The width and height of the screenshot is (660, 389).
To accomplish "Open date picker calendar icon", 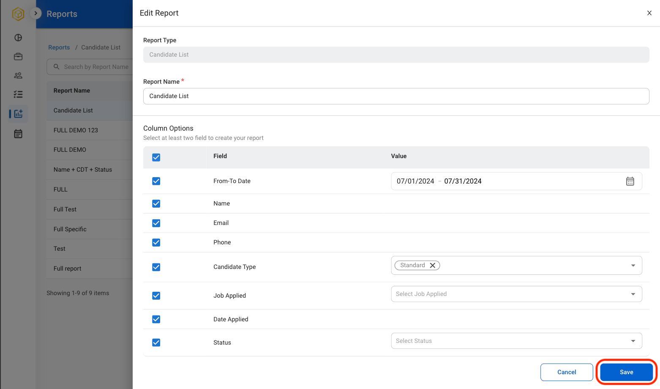I will pos(630,181).
